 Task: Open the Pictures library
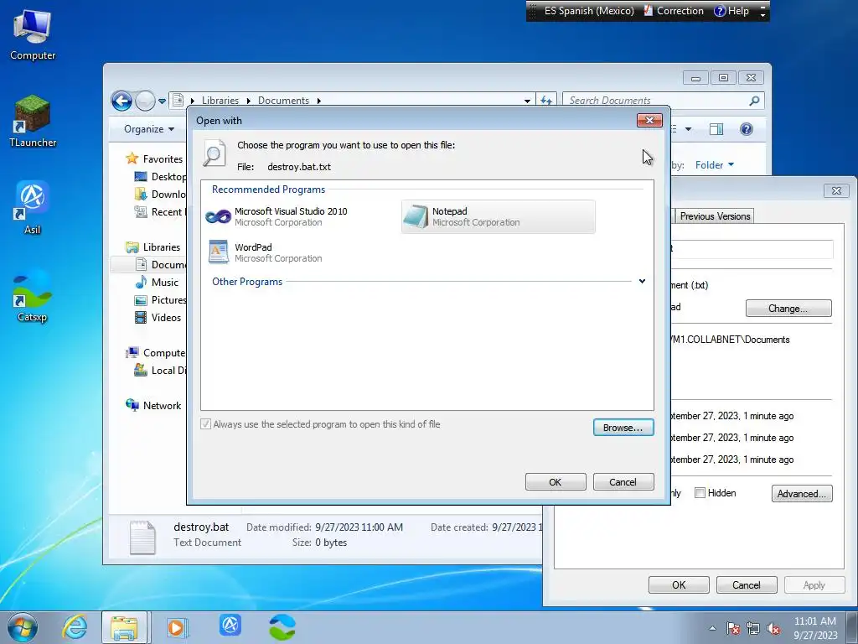coord(160,299)
